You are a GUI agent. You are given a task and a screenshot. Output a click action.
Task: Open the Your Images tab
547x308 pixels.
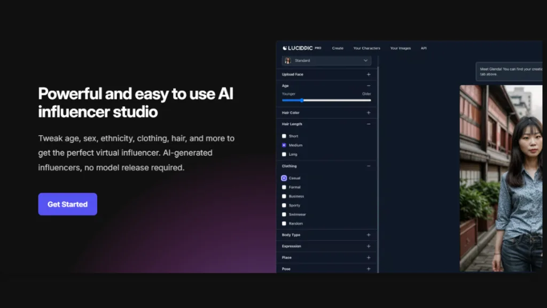[x=401, y=48]
